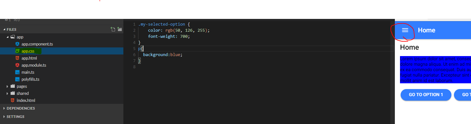Click the partially visible second GO TO button
This screenshot has width=471, height=124.
click(x=463, y=95)
